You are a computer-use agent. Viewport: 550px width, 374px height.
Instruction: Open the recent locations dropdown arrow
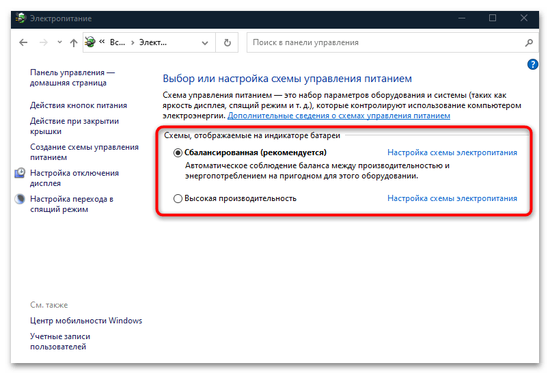(59, 42)
